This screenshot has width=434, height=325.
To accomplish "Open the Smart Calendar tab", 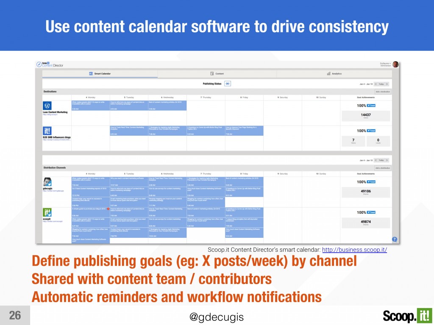I will click(x=100, y=74).
